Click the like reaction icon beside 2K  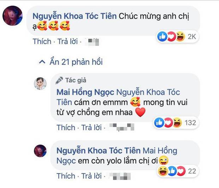coord(162,37)
